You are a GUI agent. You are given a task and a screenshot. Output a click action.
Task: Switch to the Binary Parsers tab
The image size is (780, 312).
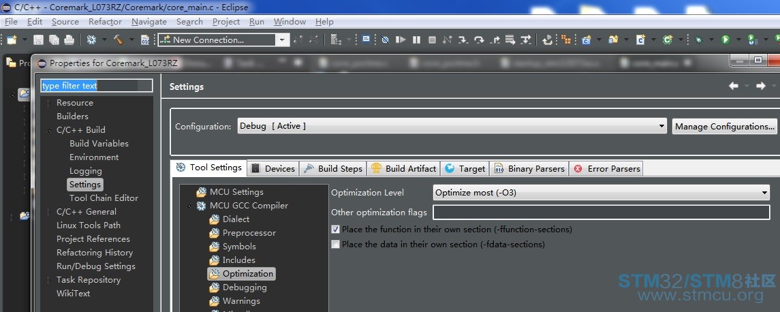click(x=529, y=169)
